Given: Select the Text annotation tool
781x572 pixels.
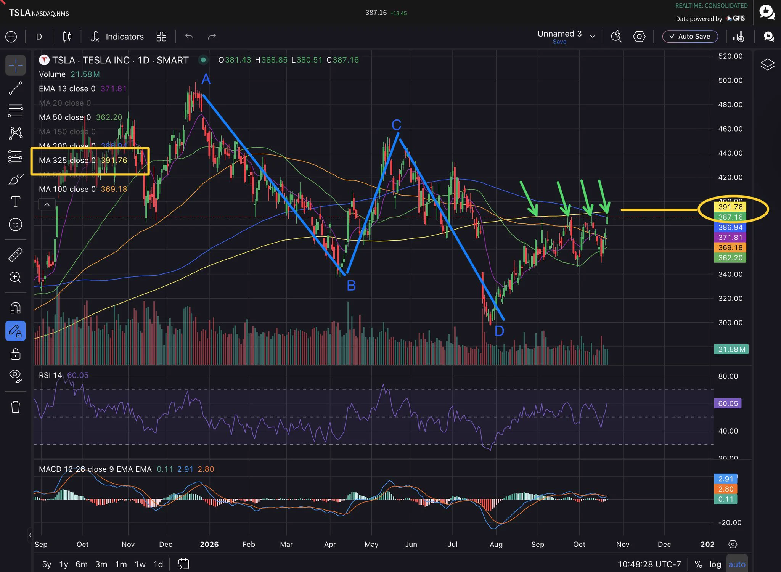Looking at the screenshot, I should pyautogui.click(x=15, y=202).
